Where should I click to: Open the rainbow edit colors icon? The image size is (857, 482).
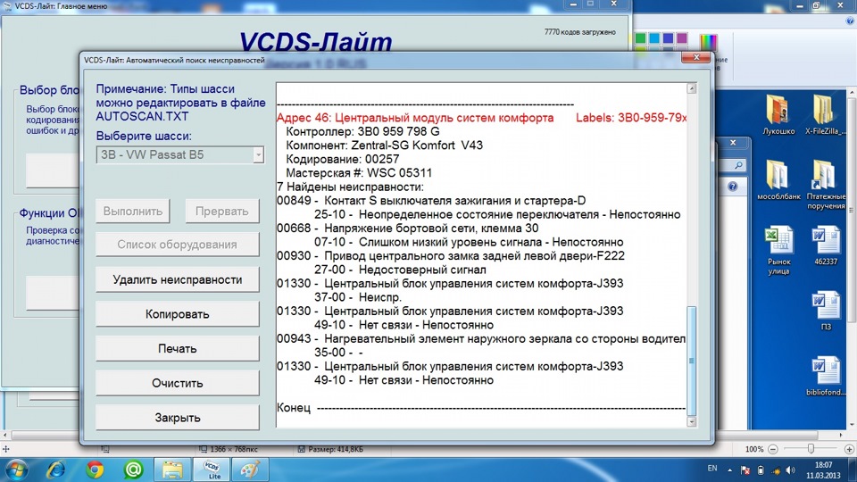[708, 42]
